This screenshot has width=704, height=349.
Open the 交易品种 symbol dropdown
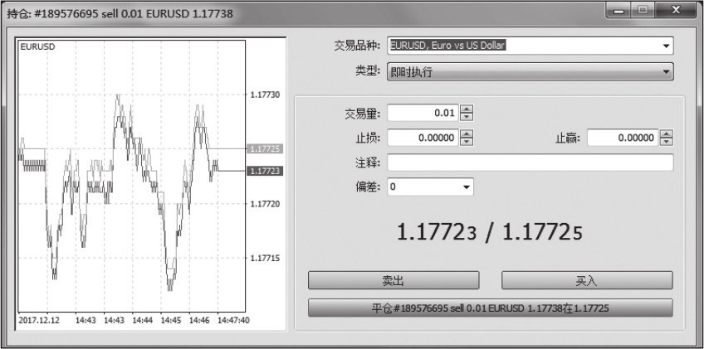666,46
